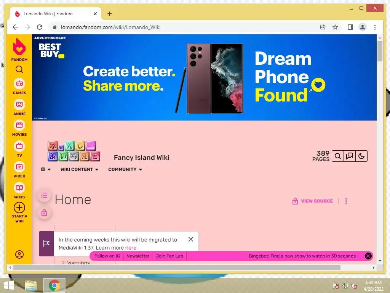Go to Games section icon
Viewport: 390px width, 293px height.
[19, 84]
